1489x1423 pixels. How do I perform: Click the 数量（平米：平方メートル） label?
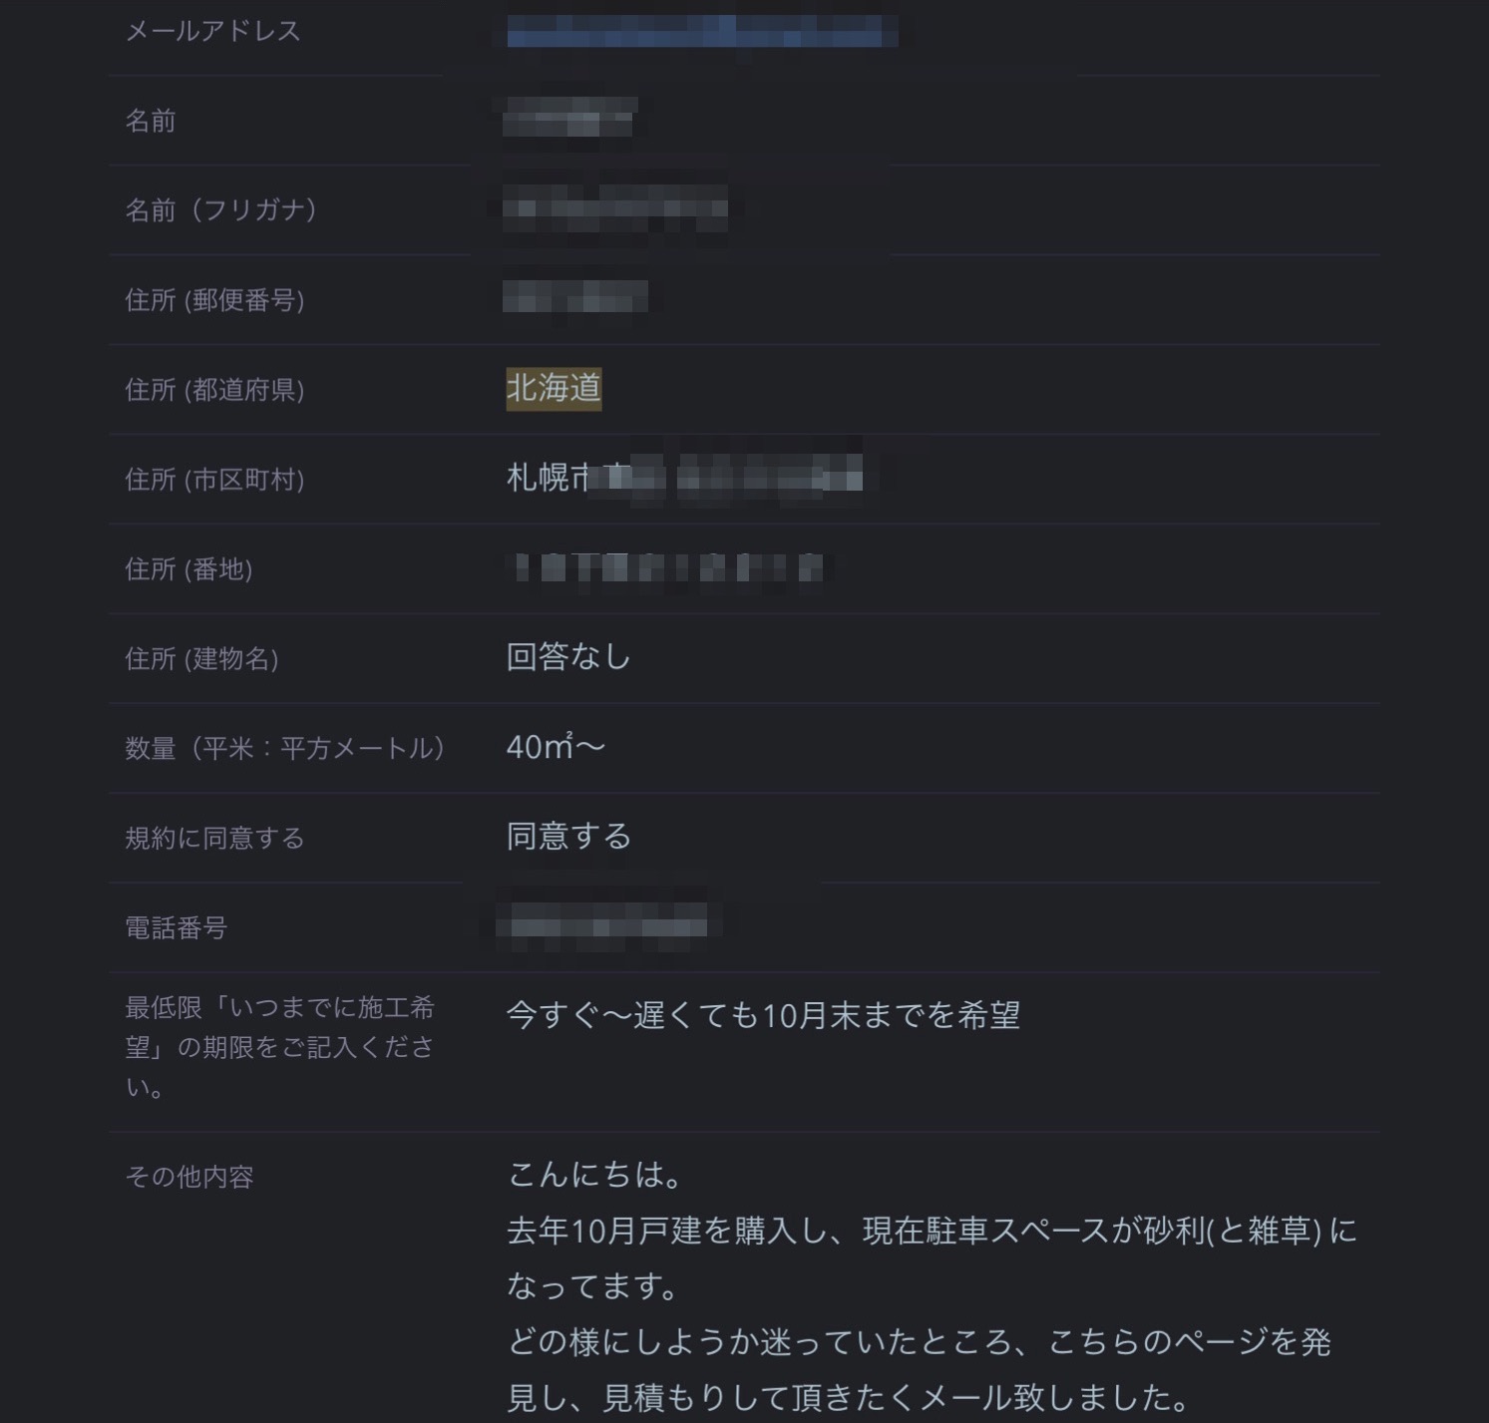pyautogui.click(x=284, y=749)
